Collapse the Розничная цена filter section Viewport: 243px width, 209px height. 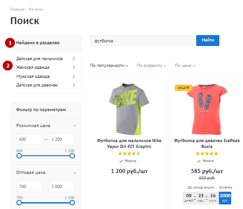click(x=75, y=126)
